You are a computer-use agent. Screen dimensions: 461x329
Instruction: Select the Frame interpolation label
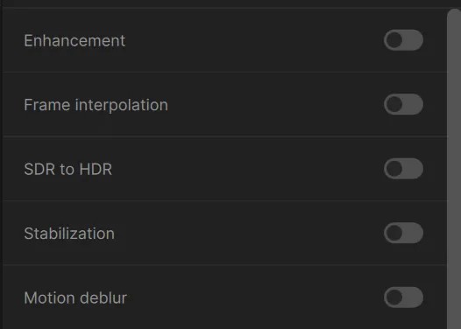96,105
